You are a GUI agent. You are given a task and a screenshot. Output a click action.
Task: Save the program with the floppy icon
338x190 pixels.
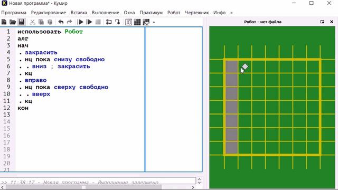point(22,22)
